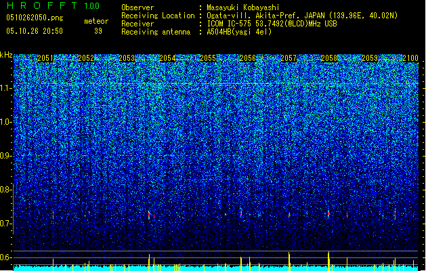Select the file name 0510262050.png
The height and width of the screenshot is (271, 426).
35,18
